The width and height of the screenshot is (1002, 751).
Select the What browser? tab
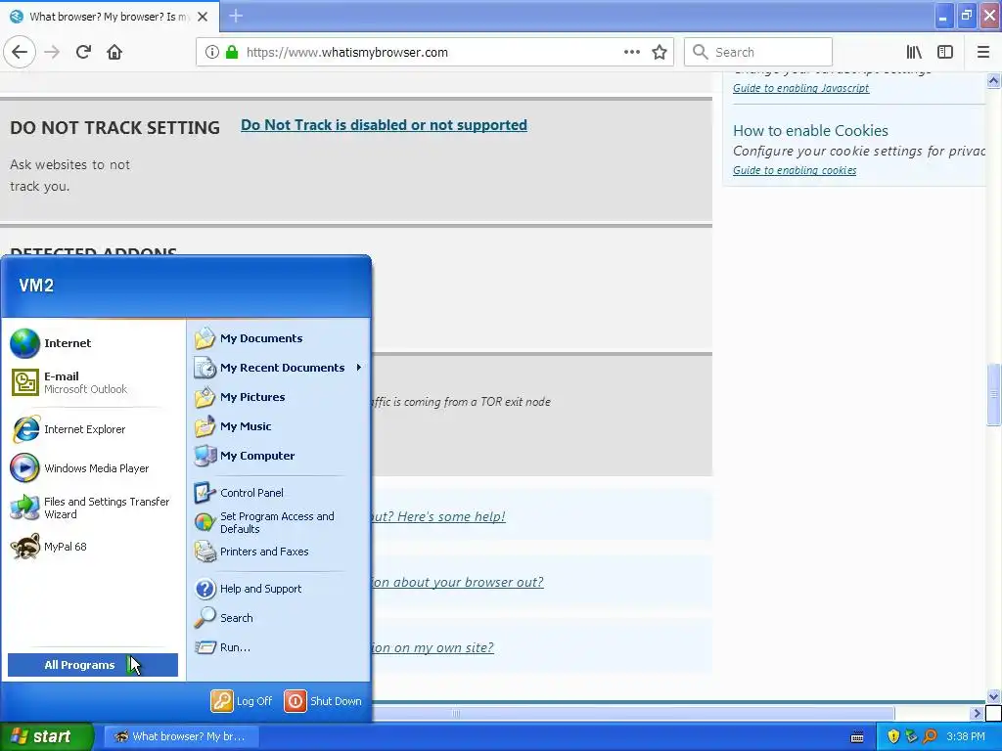[x=110, y=17]
